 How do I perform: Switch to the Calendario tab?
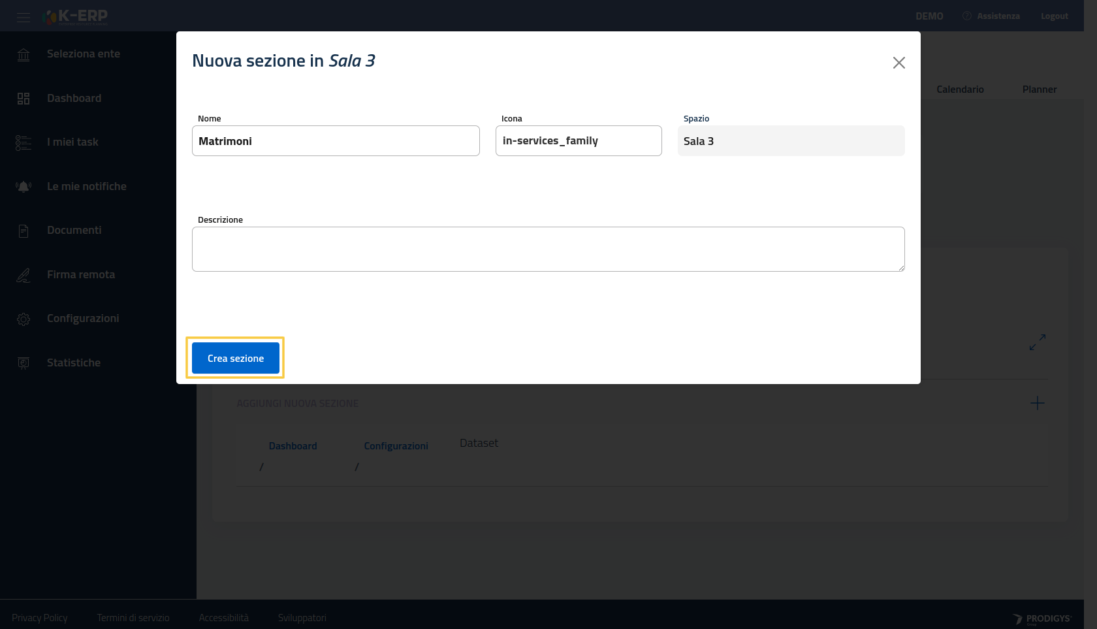pos(960,89)
